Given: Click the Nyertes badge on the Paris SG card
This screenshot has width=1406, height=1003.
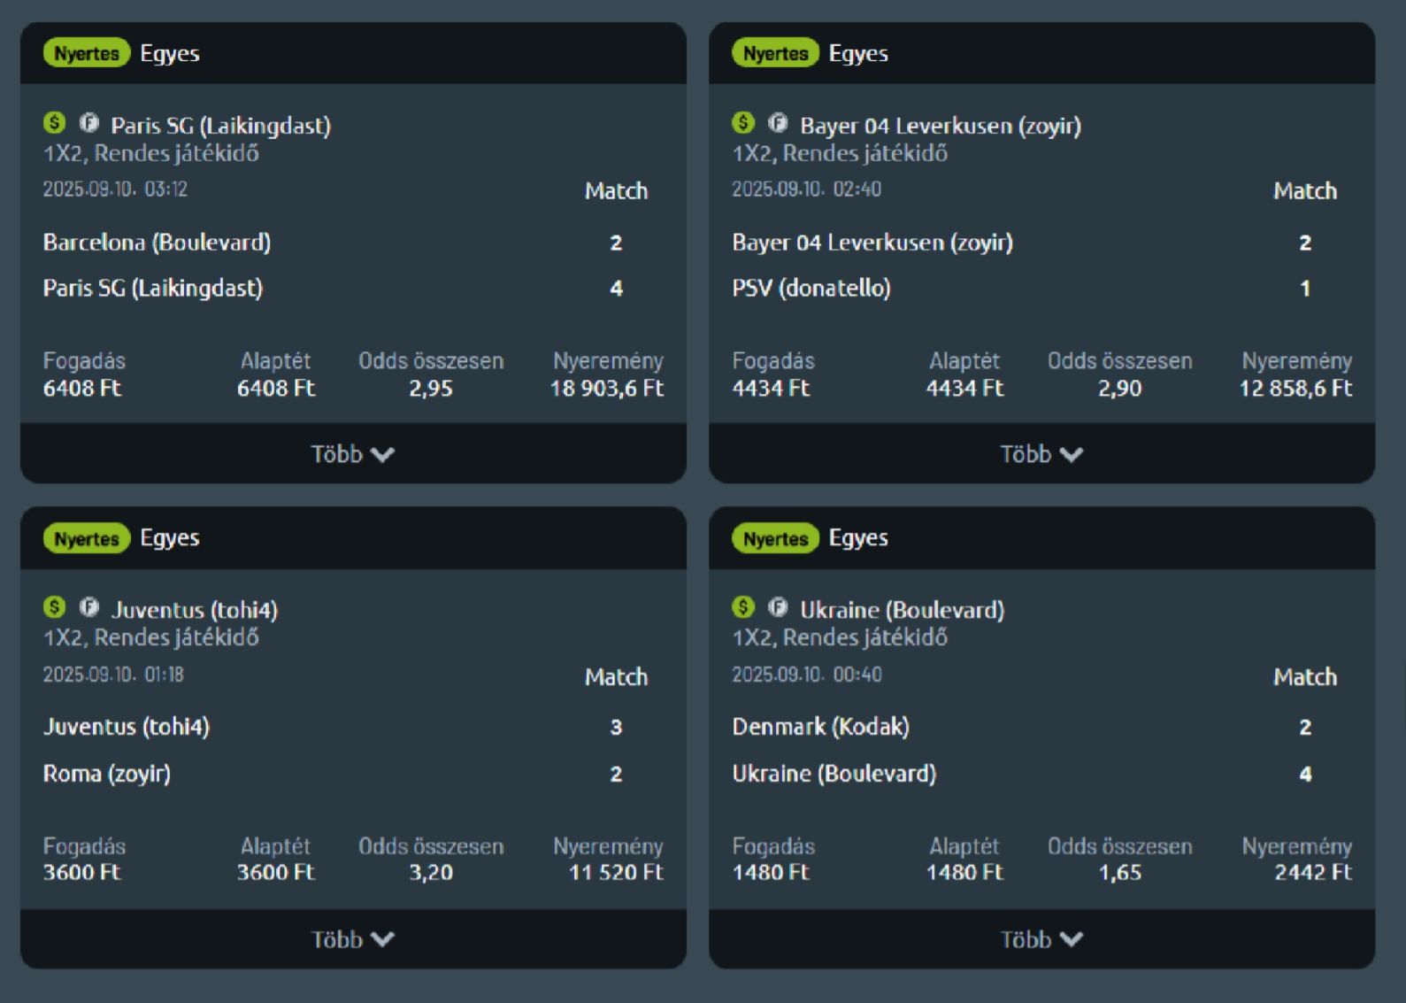Looking at the screenshot, I should tap(86, 54).
